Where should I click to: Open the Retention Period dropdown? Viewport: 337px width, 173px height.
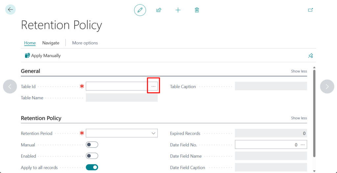(153, 133)
